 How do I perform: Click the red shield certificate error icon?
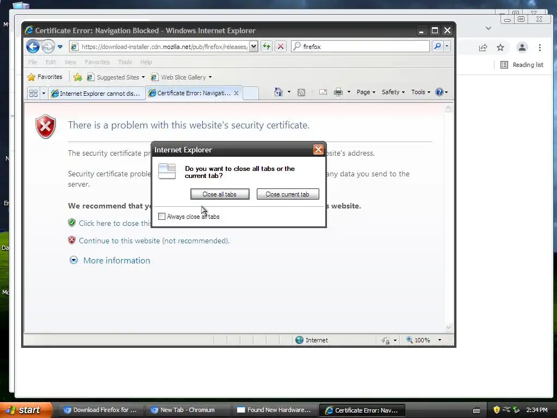46,126
